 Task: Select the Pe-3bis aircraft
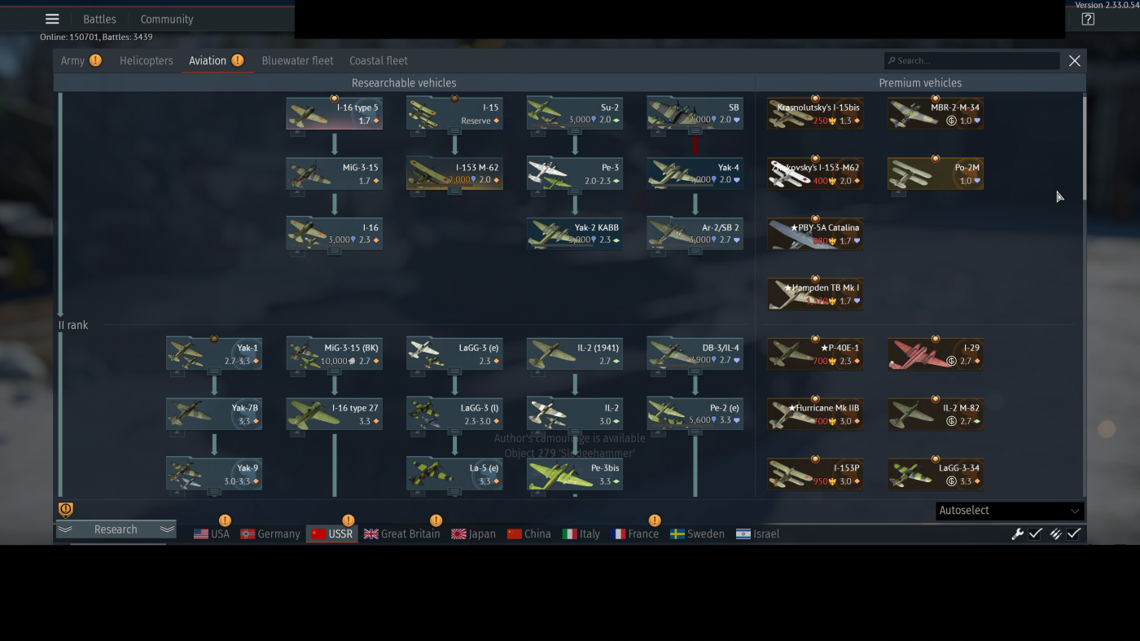pos(575,475)
